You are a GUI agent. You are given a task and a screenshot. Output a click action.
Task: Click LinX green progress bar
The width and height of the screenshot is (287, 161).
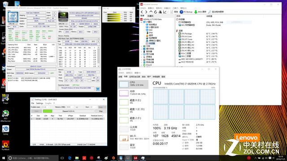[x=48, y=111]
